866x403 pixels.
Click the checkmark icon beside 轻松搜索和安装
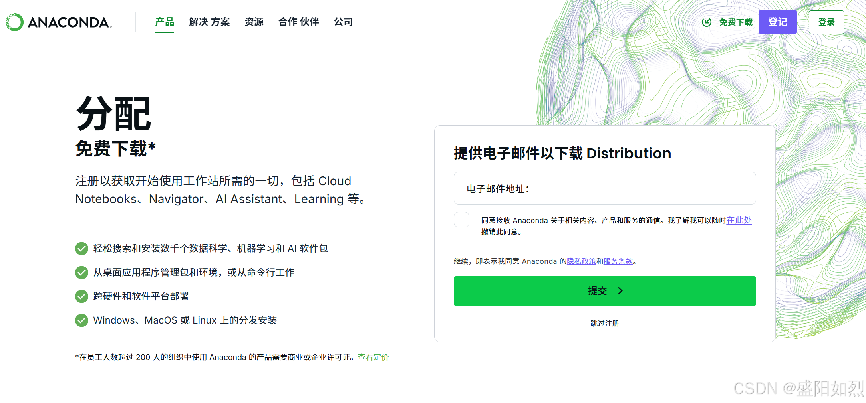pyautogui.click(x=81, y=249)
